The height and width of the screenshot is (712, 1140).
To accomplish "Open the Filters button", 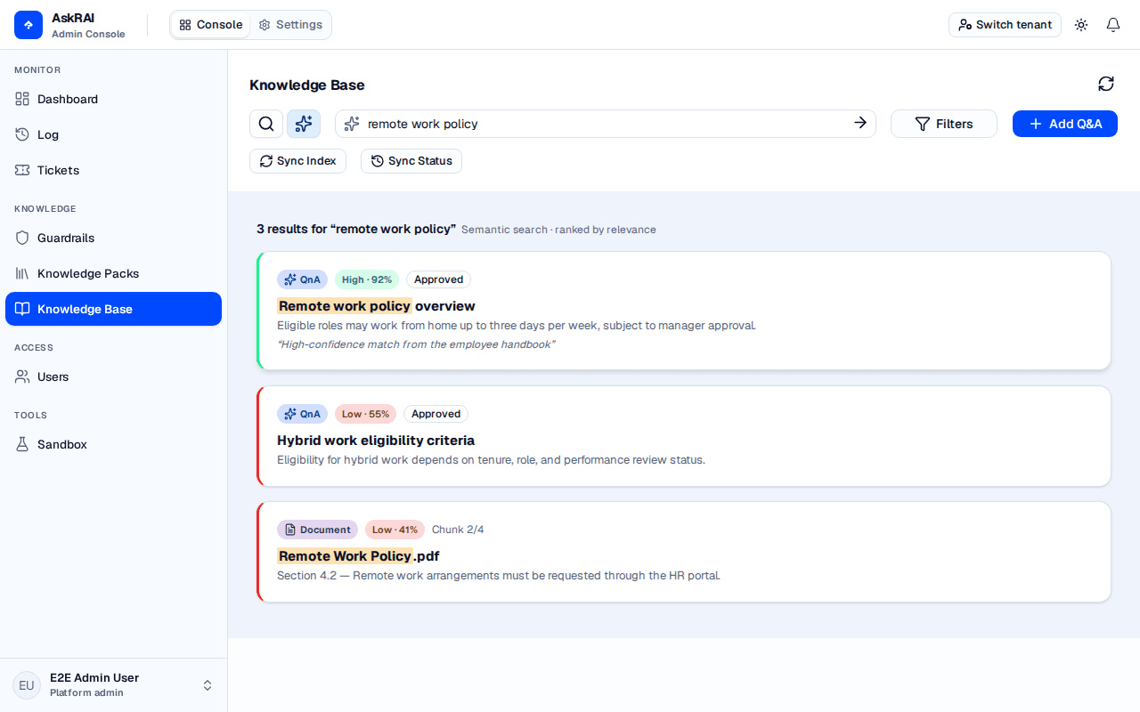I will (944, 124).
